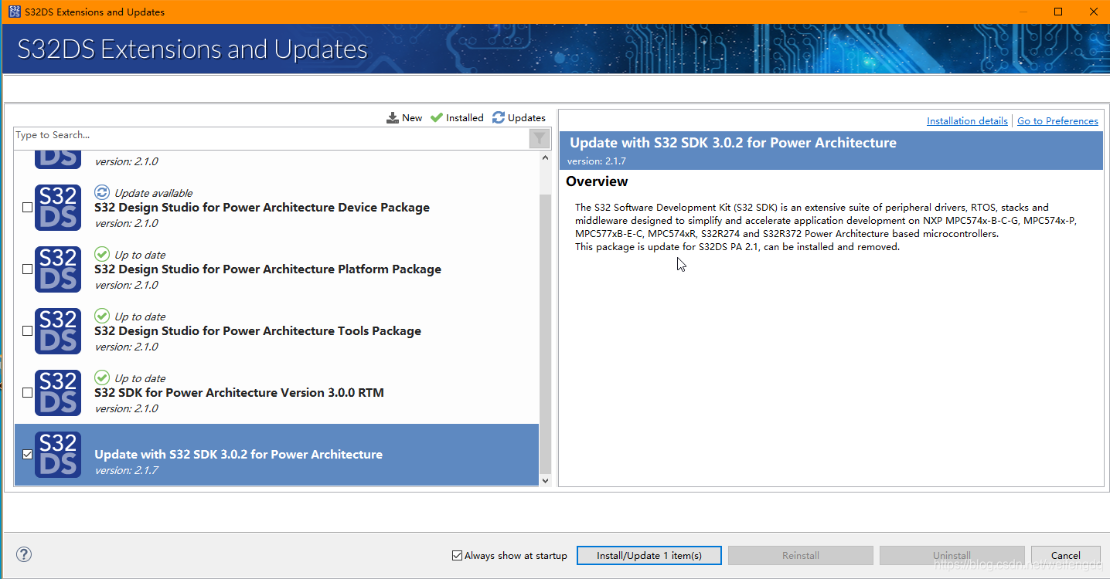Click S32DS icon of SDK 3.0.0 RTM

coord(58,393)
